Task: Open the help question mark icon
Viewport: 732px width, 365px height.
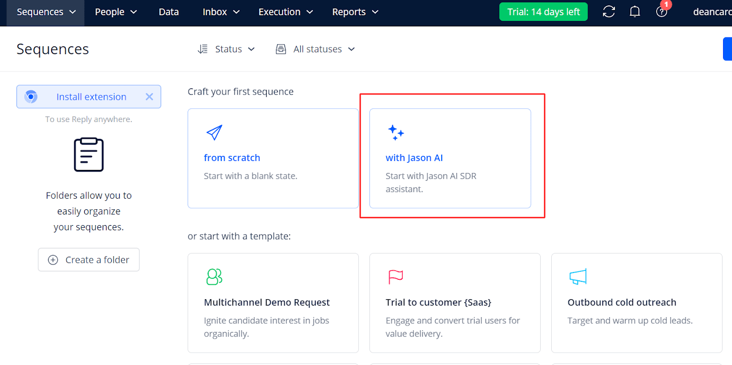Action: pos(661,12)
